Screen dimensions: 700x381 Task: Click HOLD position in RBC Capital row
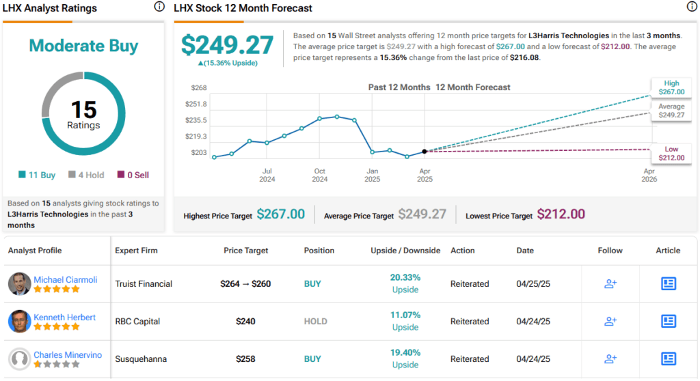pos(316,321)
